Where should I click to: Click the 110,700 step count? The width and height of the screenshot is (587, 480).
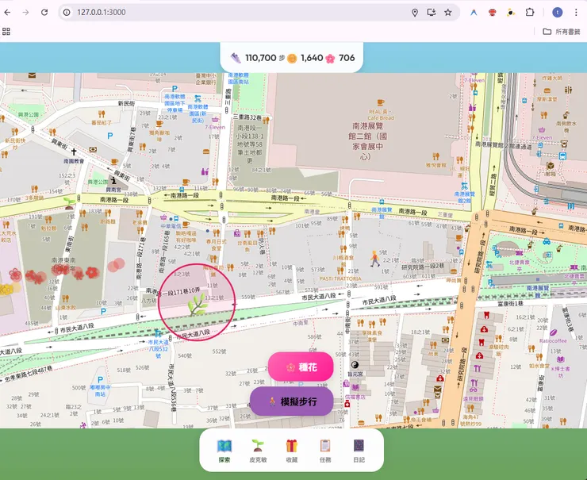(x=260, y=58)
